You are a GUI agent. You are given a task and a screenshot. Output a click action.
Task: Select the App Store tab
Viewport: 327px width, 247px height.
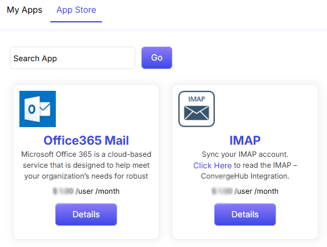(x=76, y=10)
